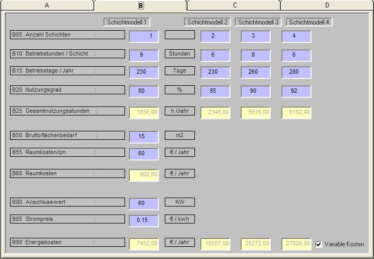The image size is (374, 259).
Task: Click the B55 Raumkosten/qm label
Action: (67, 152)
